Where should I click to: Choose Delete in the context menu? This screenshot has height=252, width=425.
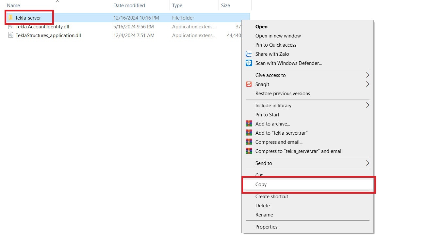tap(263, 206)
